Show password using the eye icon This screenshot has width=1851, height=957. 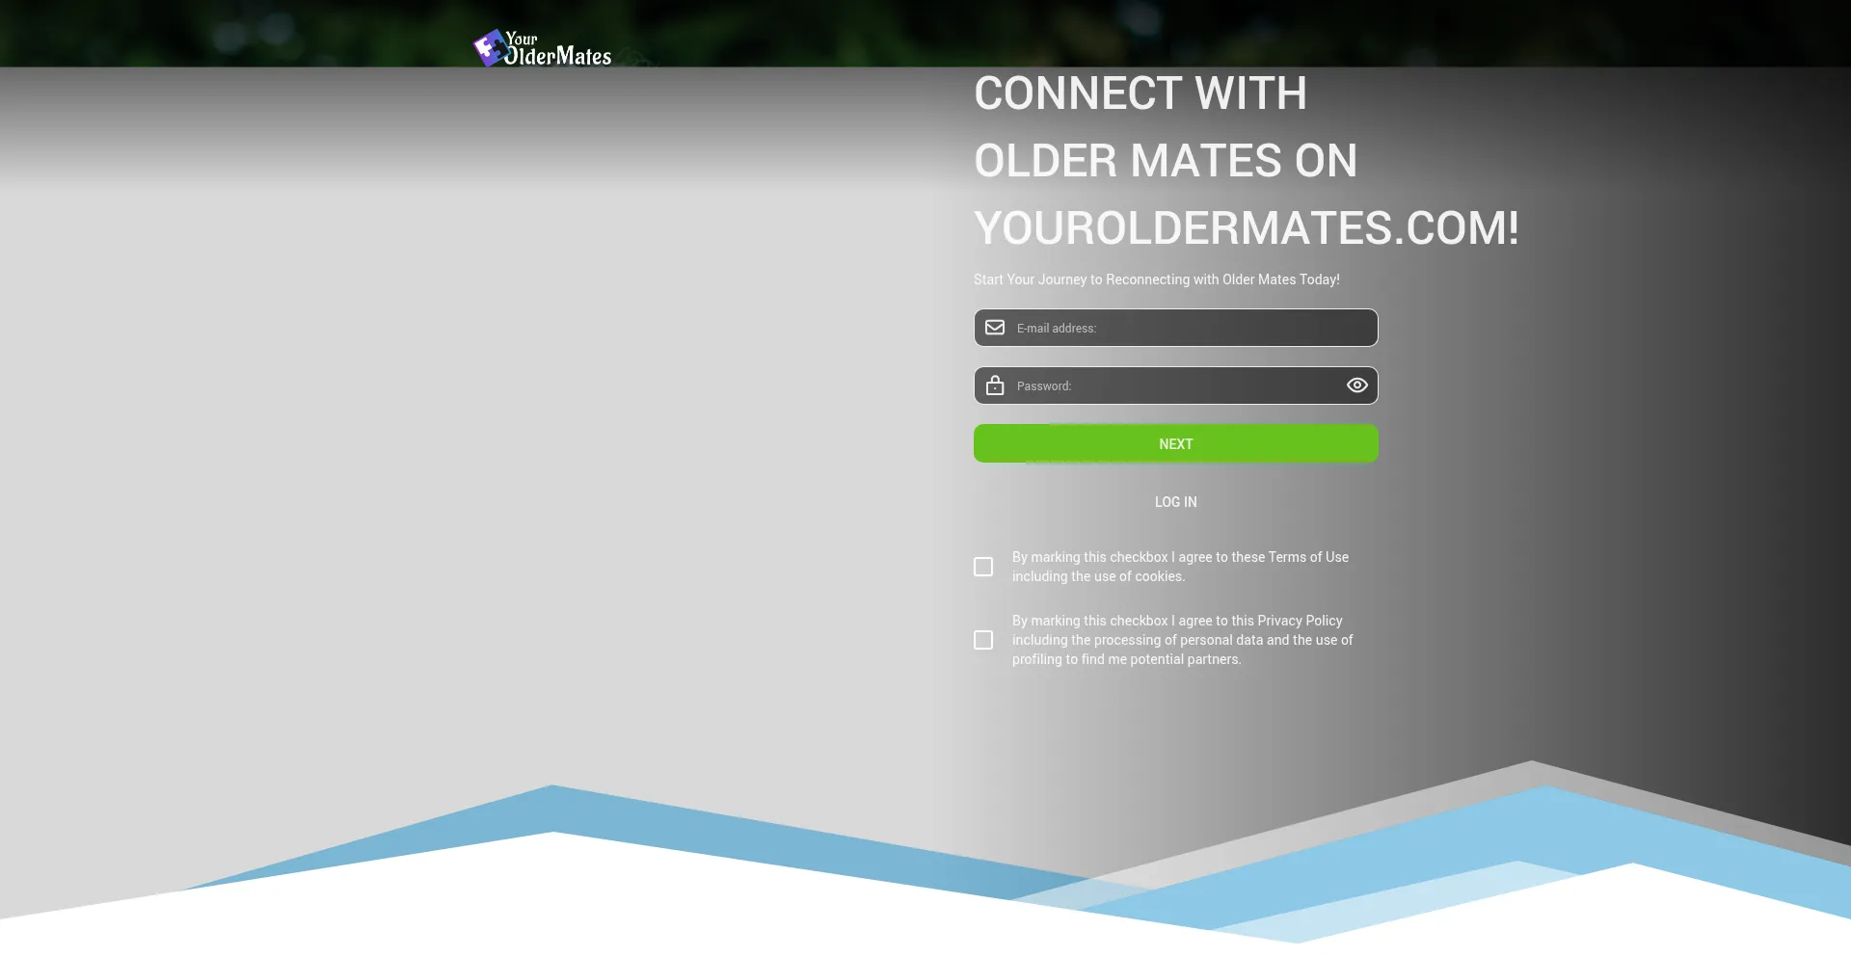click(x=1356, y=385)
